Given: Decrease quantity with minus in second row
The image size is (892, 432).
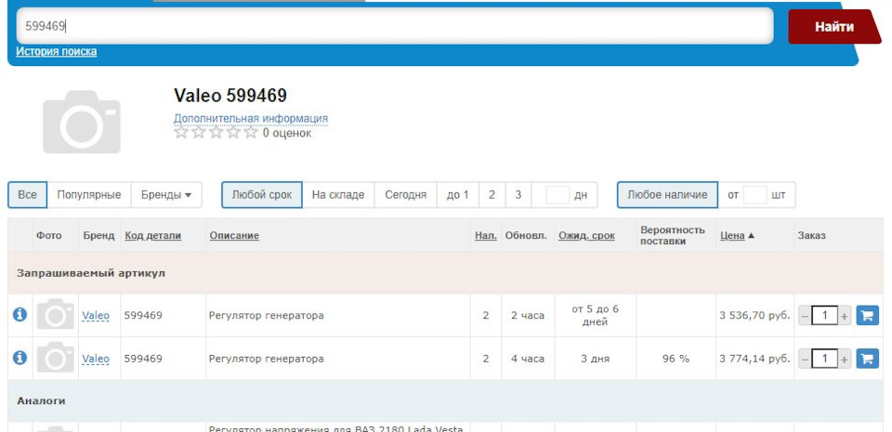Looking at the screenshot, I should pyautogui.click(x=805, y=359).
